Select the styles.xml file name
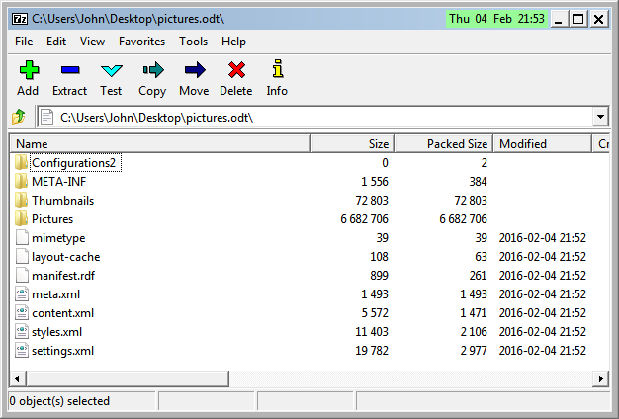This screenshot has width=619, height=419. pos(56,332)
